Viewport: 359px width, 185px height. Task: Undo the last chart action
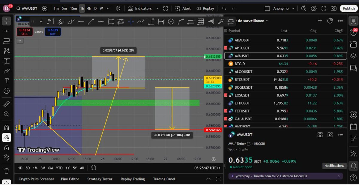click(224, 8)
